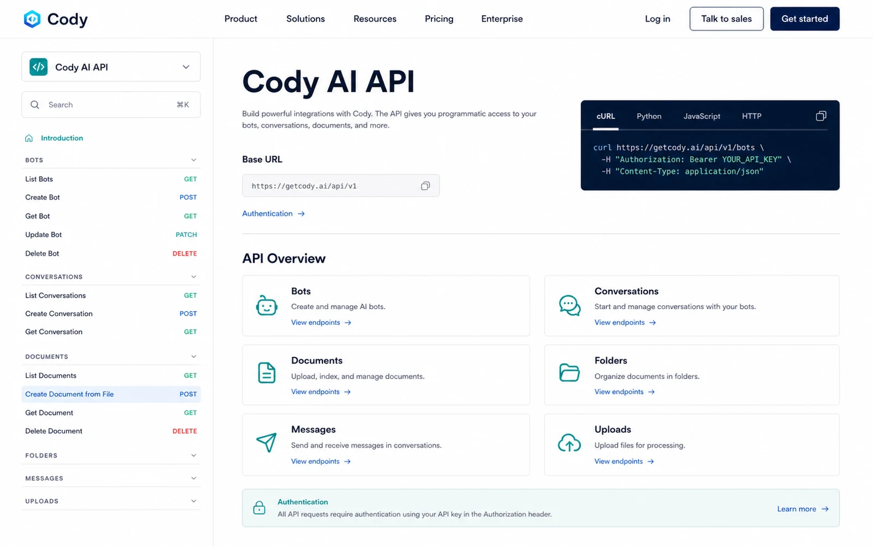873x546 pixels.
Task: Open List Conversations endpoint
Action: pos(111,295)
